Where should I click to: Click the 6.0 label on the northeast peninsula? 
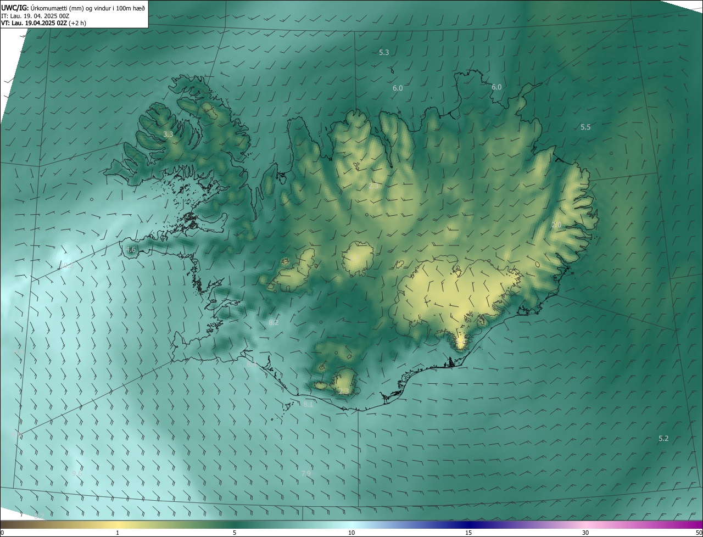[x=496, y=87]
